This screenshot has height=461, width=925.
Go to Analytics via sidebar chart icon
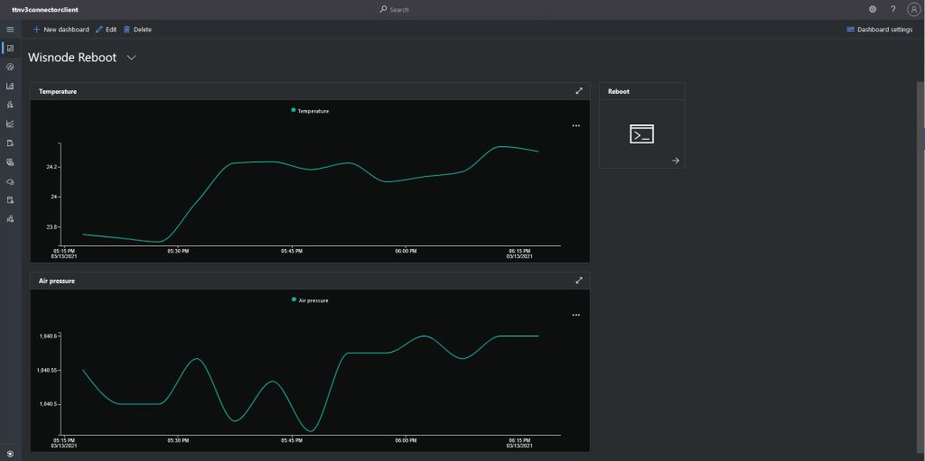point(10,124)
